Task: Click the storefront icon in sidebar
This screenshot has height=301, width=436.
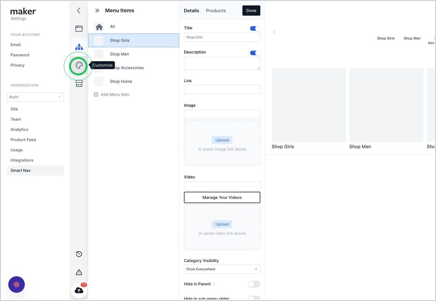Action: [79, 83]
